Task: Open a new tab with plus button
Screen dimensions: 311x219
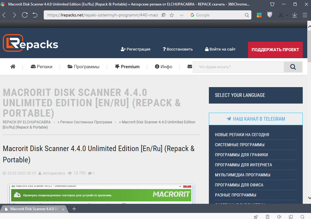Action: click(x=74, y=209)
